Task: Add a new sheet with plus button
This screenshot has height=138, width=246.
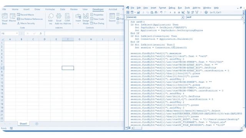Action: click(x=37, y=124)
